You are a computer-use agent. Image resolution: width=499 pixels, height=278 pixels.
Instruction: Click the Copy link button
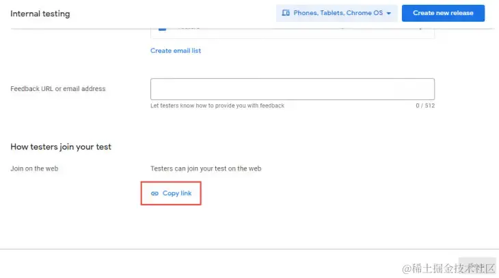click(x=171, y=193)
